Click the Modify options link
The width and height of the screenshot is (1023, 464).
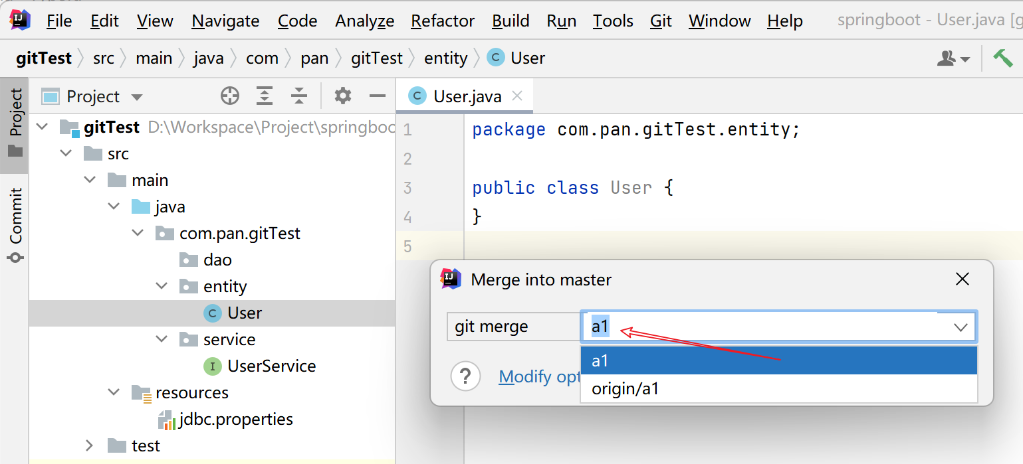pyautogui.click(x=540, y=377)
